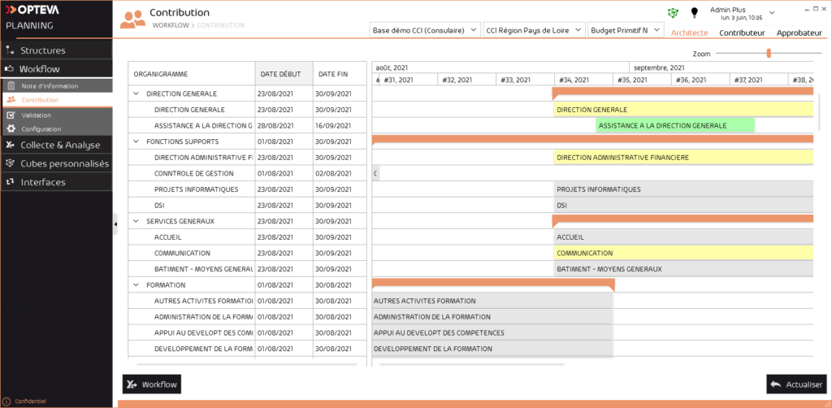Click the green cube network icon

[673, 13]
